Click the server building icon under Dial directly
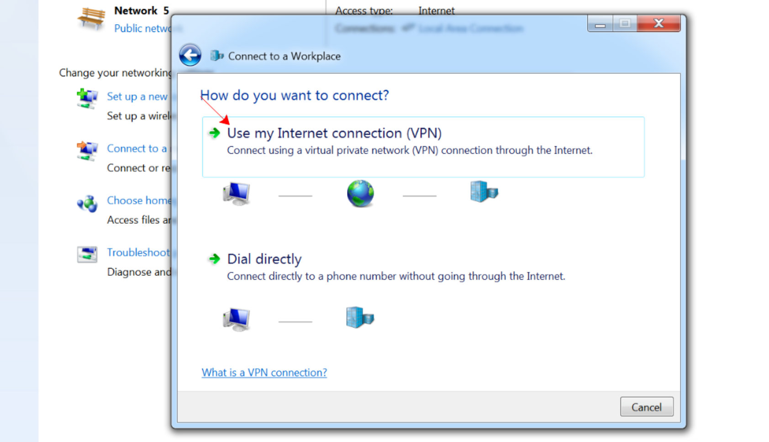 pyautogui.click(x=360, y=317)
